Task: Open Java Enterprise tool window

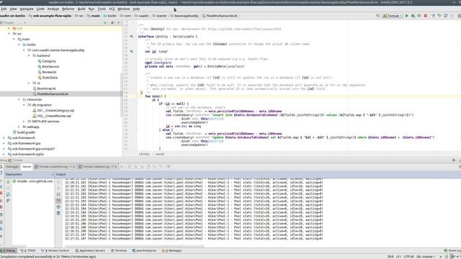Action: [144, 250]
